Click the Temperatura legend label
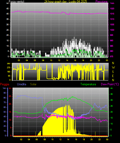The height and width of the screenshot is (143, 120). [x=88, y=84]
